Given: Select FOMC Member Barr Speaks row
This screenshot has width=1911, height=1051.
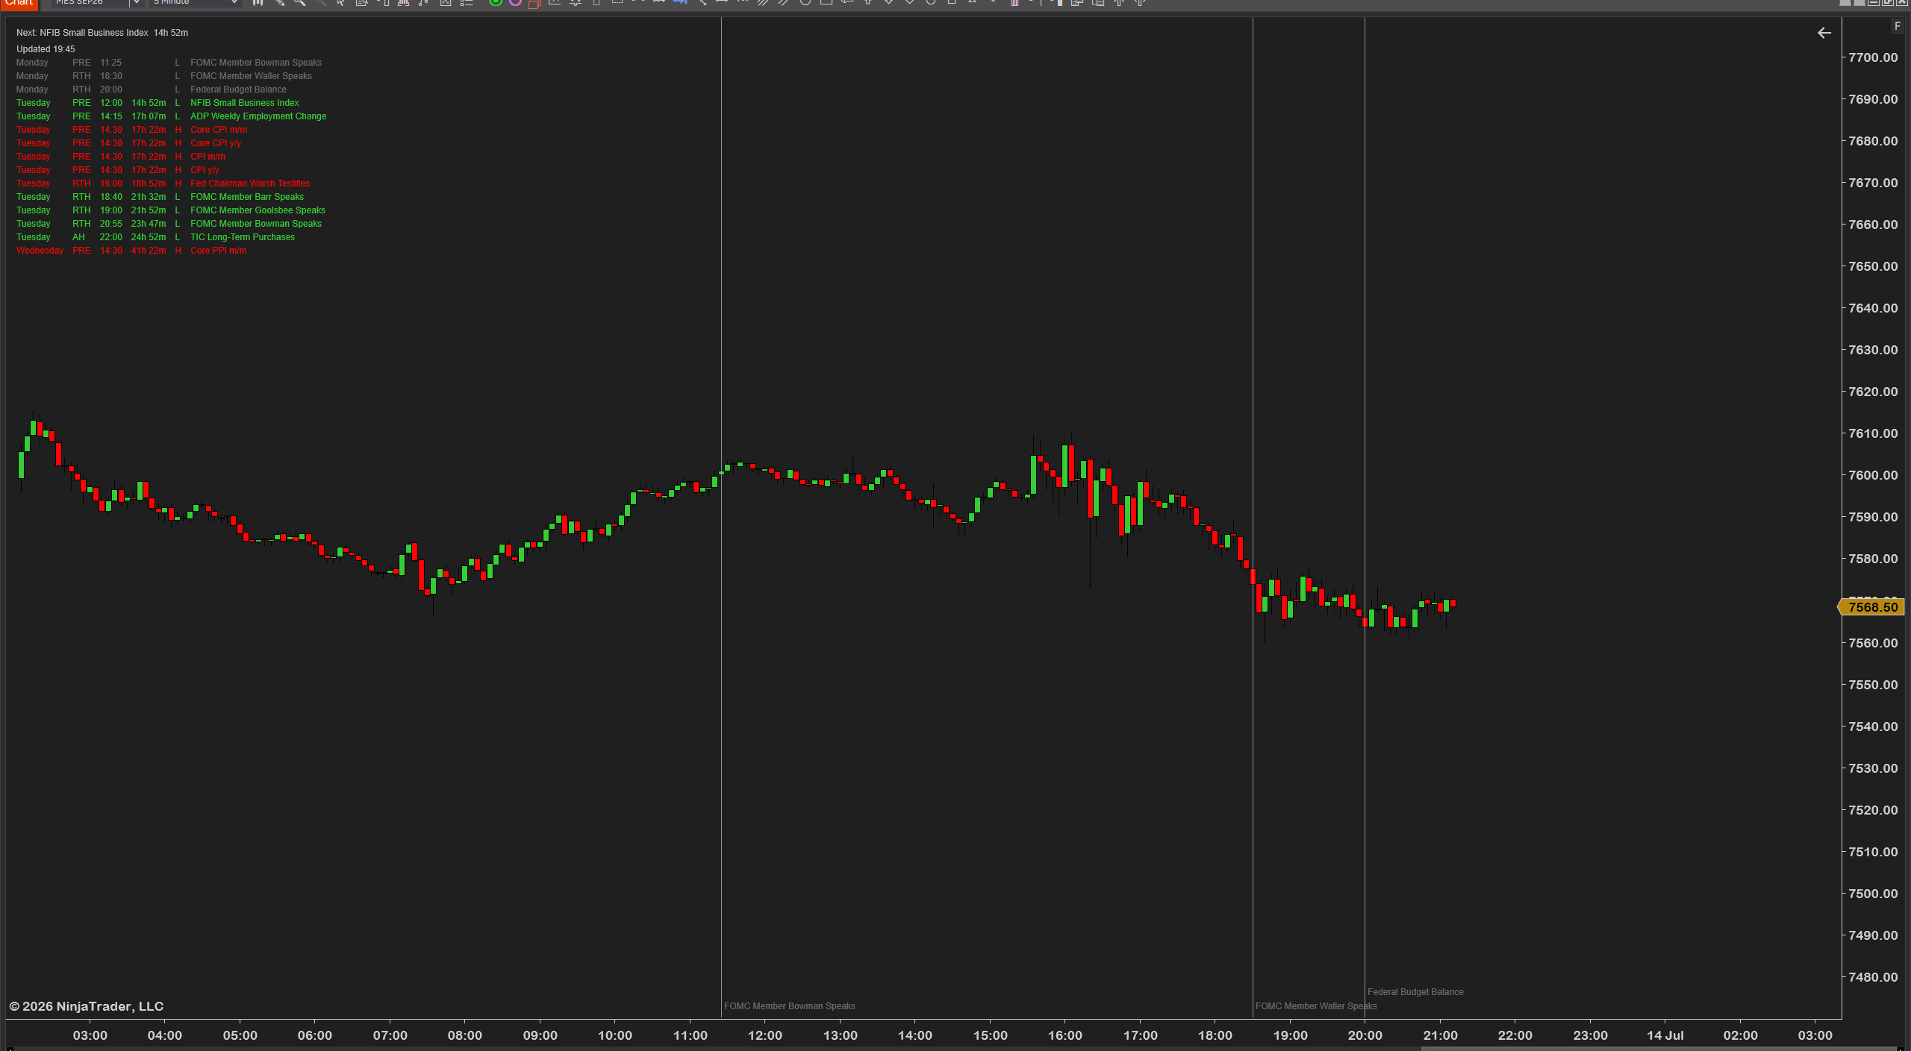Looking at the screenshot, I should [160, 197].
